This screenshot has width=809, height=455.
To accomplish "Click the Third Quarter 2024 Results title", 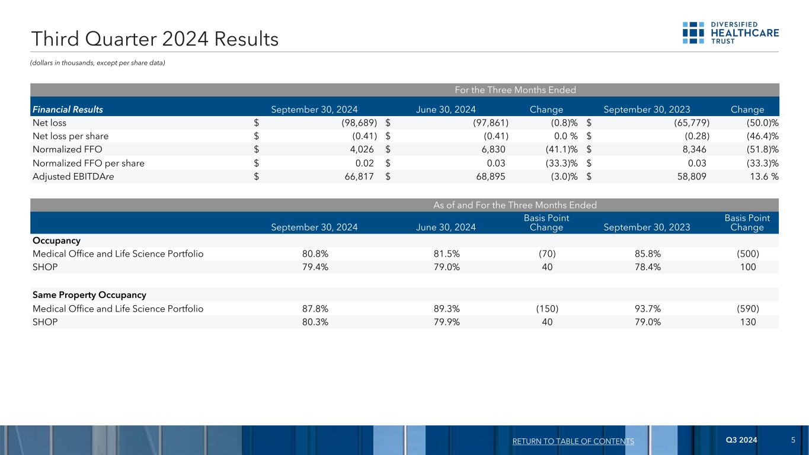I will [x=155, y=39].
